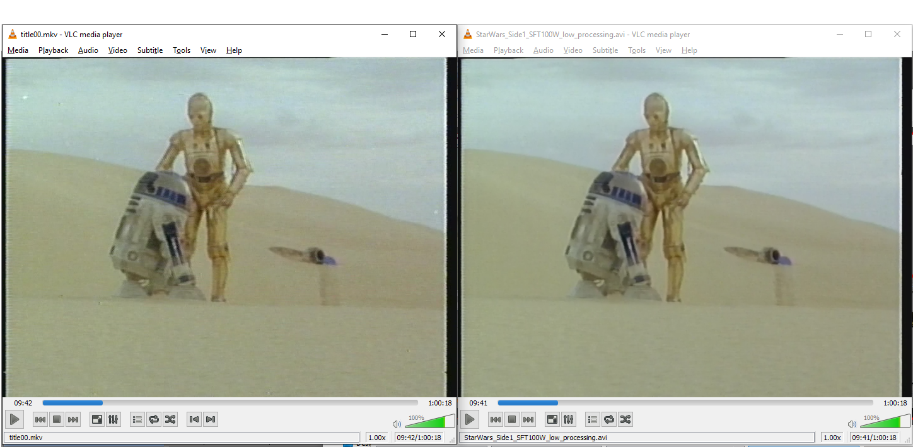The image size is (913, 447).
Task: Click seek bar in title00.mkv window
Action: point(230,403)
